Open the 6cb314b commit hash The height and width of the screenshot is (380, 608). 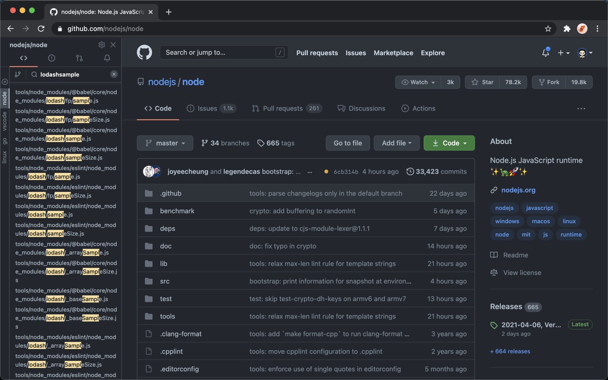(346, 172)
